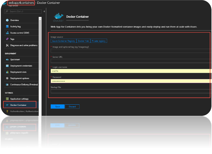Click the Overview globe icon

coord(7,20)
